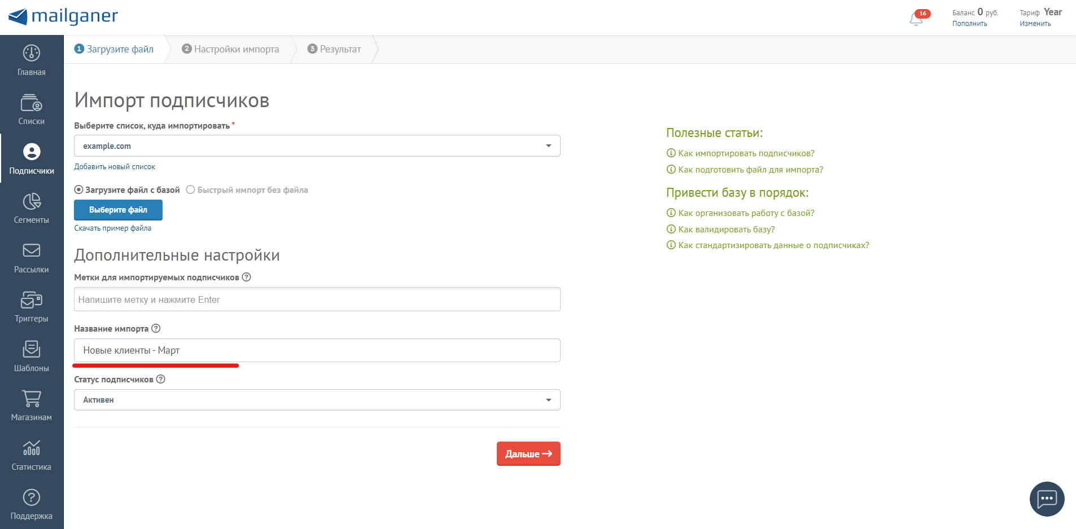Click the mailganer logo
1076x529 pixels.
(63, 16)
